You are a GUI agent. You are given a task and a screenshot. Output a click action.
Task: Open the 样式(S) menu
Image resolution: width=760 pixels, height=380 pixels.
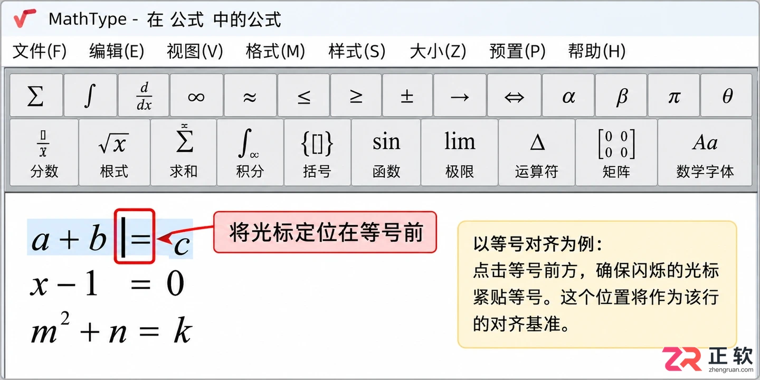pyautogui.click(x=357, y=51)
